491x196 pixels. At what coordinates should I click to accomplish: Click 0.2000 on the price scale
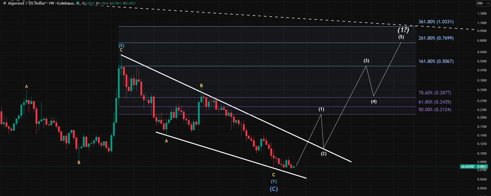[x=482, y=118]
